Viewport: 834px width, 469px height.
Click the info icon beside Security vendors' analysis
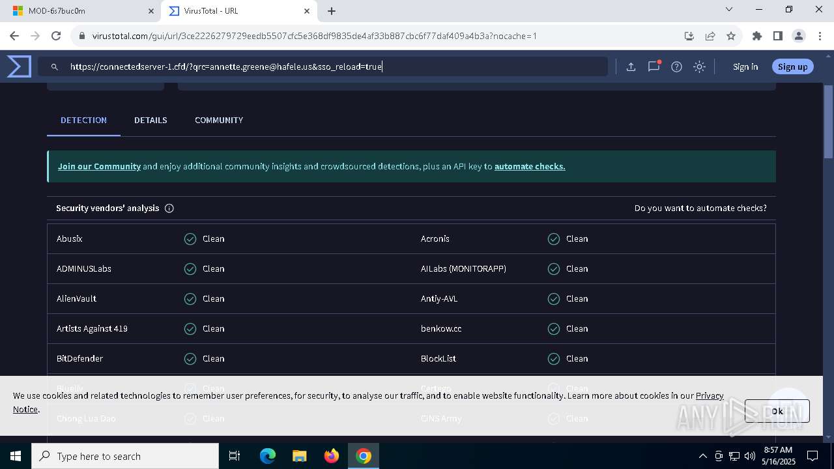tap(169, 208)
